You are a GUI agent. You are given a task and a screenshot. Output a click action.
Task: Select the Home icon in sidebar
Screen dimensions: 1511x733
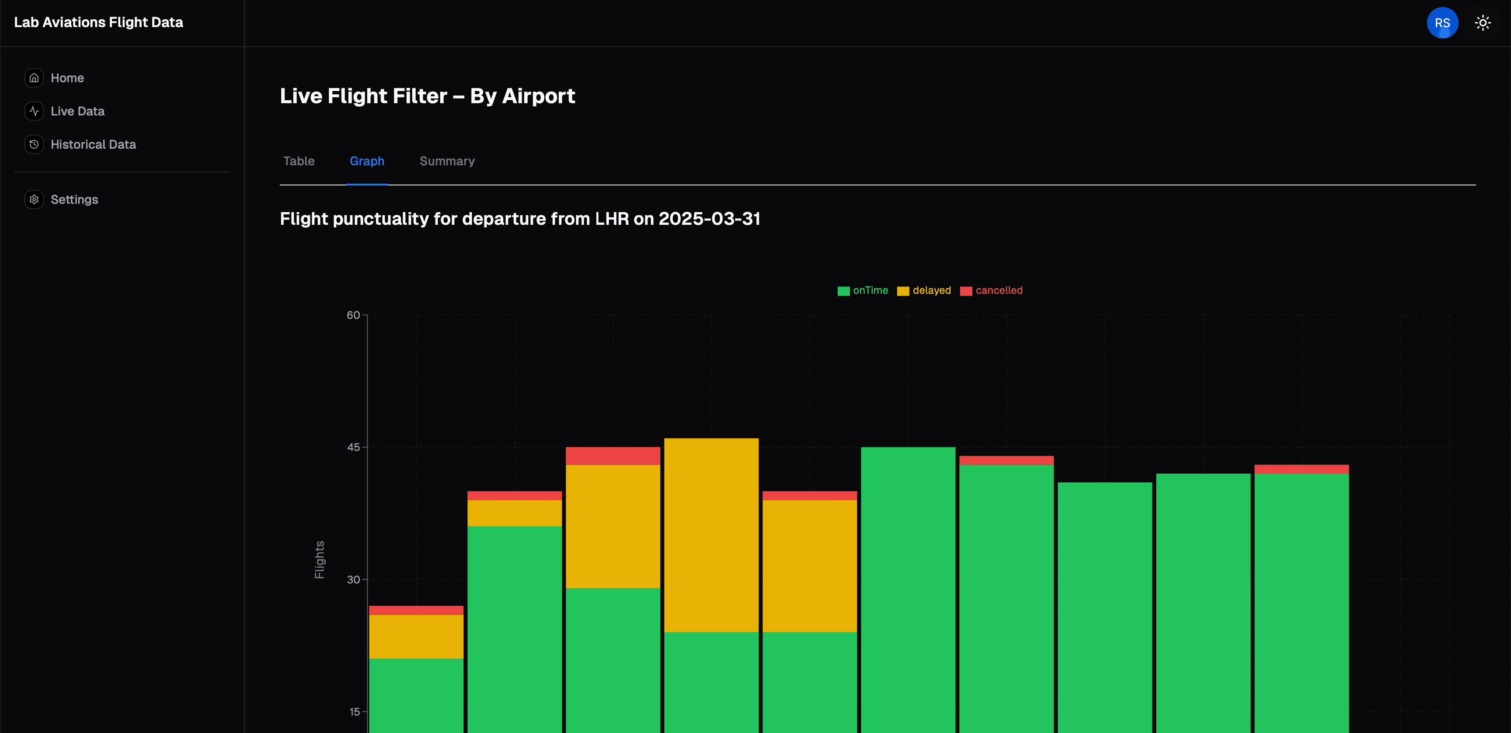pyautogui.click(x=34, y=77)
